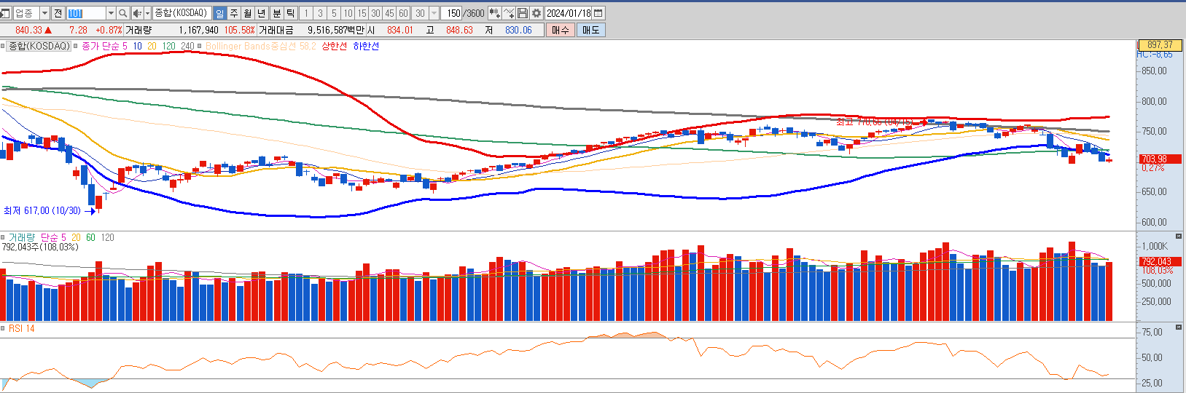Click the 종합(KOSDAQ) chart legend label
The width and height of the screenshot is (1186, 393).
[39, 46]
